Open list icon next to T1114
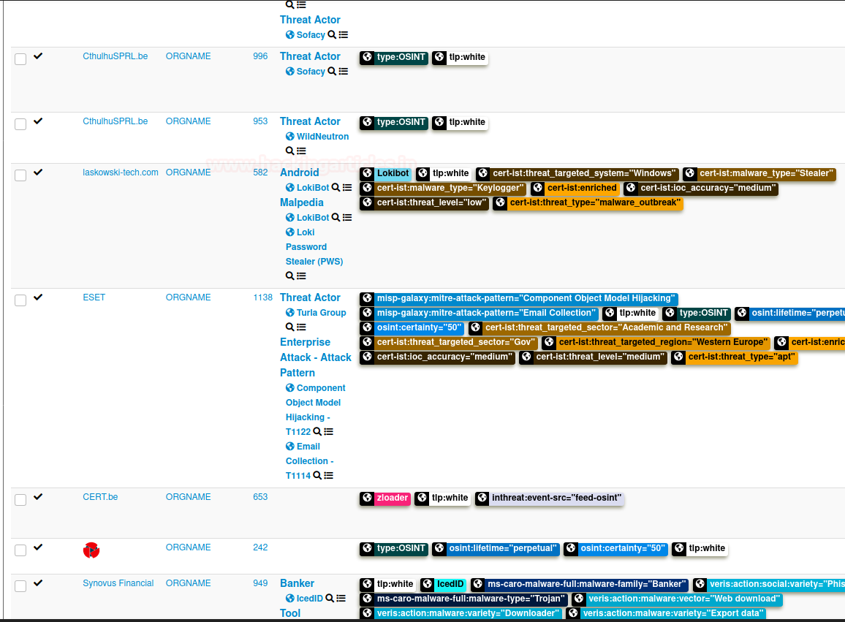The image size is (845, 622). (329, 475)
